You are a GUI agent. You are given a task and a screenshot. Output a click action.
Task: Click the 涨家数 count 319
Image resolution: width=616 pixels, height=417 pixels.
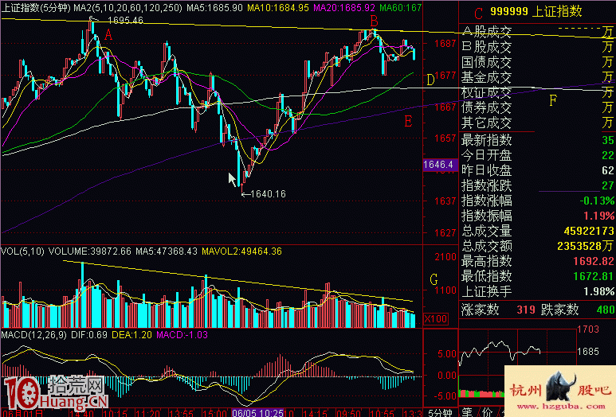pyautogui.click(x=526, y=310)
